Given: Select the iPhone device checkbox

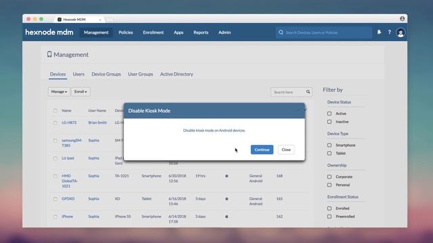Looking at the screenshot, I should coord(55,217).
